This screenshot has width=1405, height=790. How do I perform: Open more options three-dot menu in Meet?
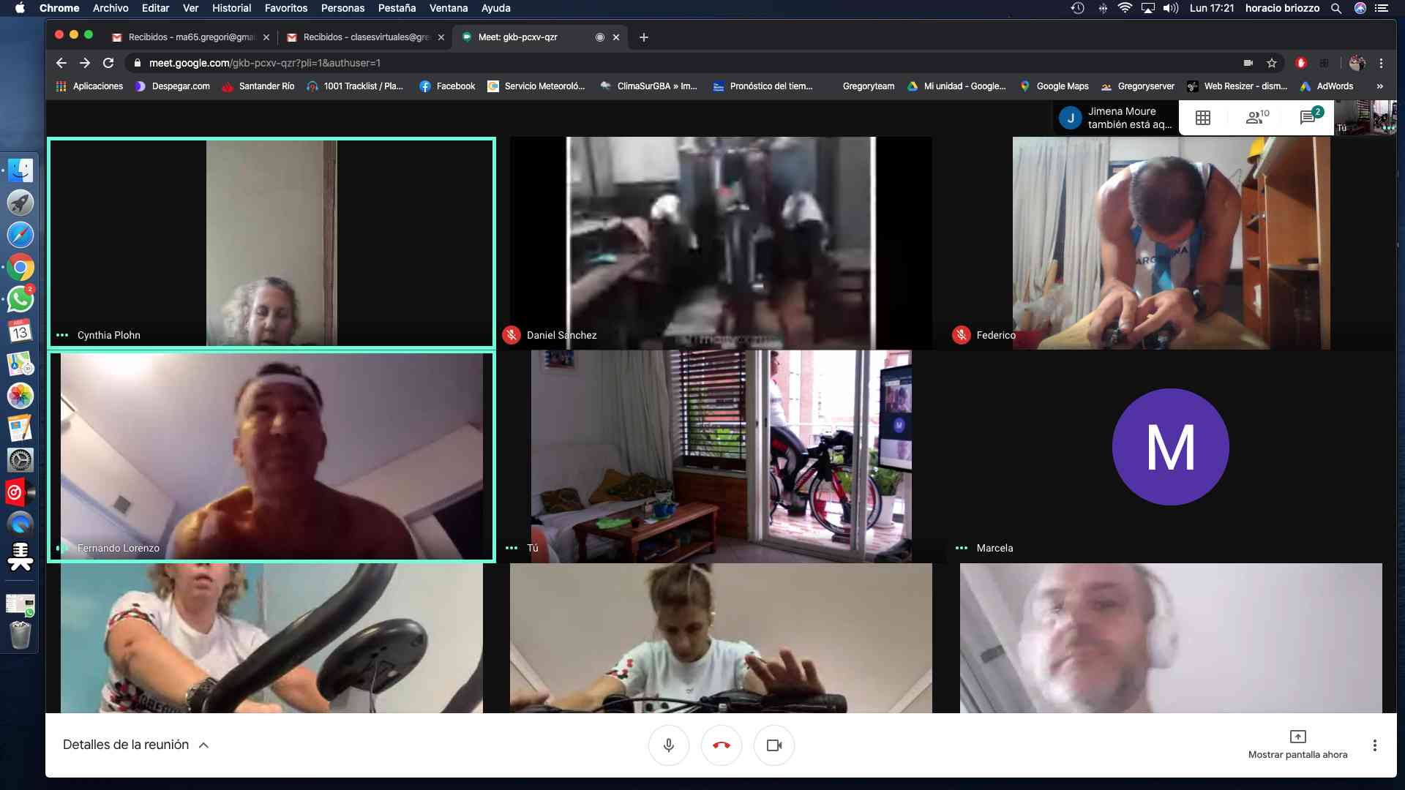coord(1374,745)
